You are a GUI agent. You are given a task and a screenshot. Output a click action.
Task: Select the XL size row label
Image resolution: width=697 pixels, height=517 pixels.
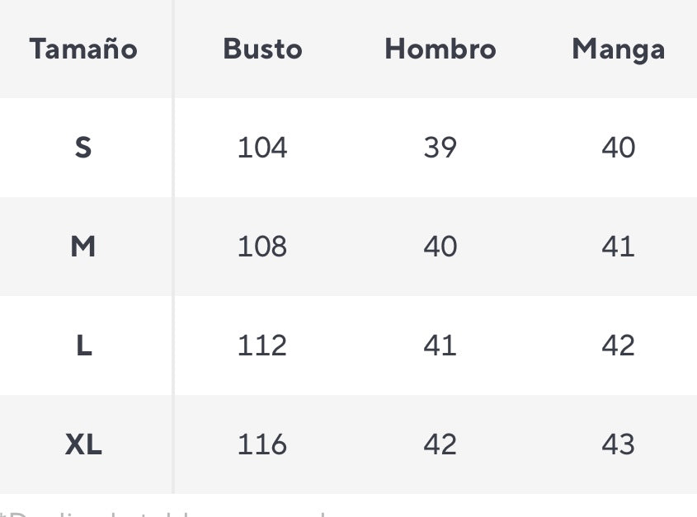(83, 445)
